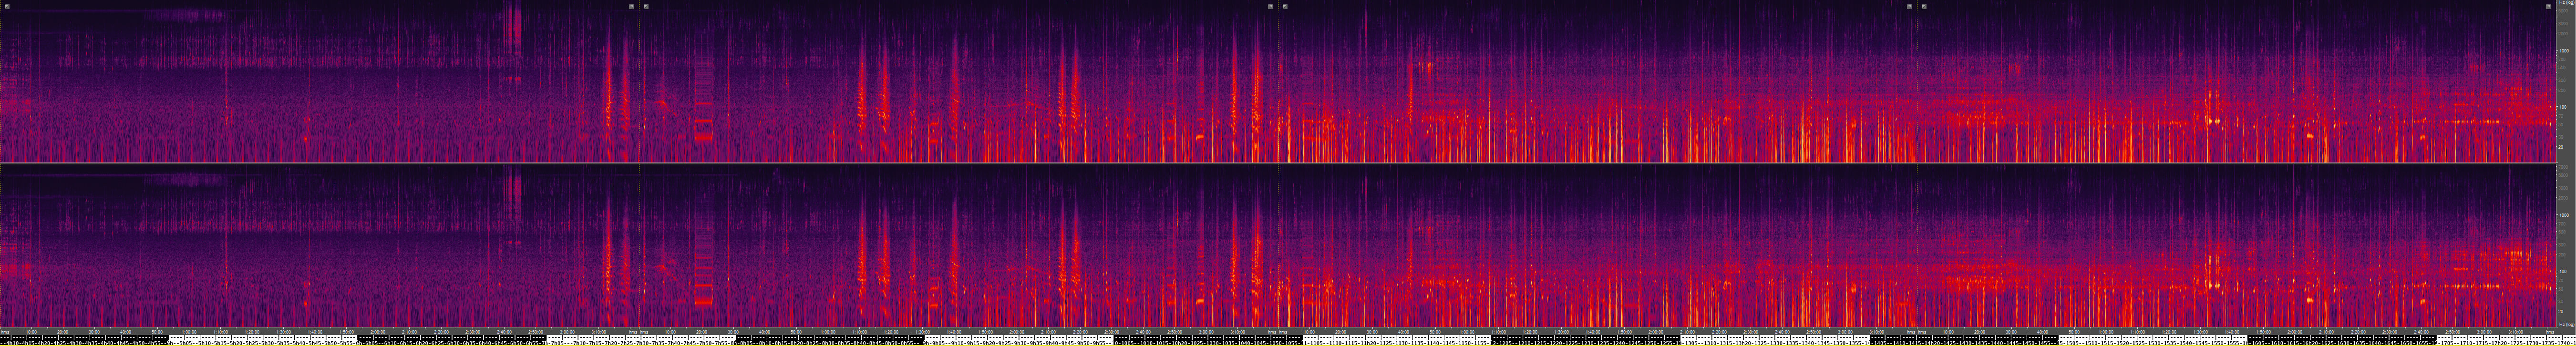Click the 1000 Hz mark on the upper channel scale
The image size is (2576, 346).
(x=2563, y=50)
